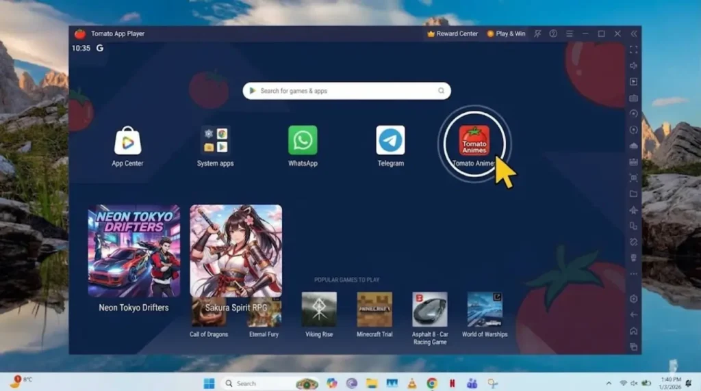Click the media play icon in the sidebar
701x391 pixels.
[x=633, y=81]
